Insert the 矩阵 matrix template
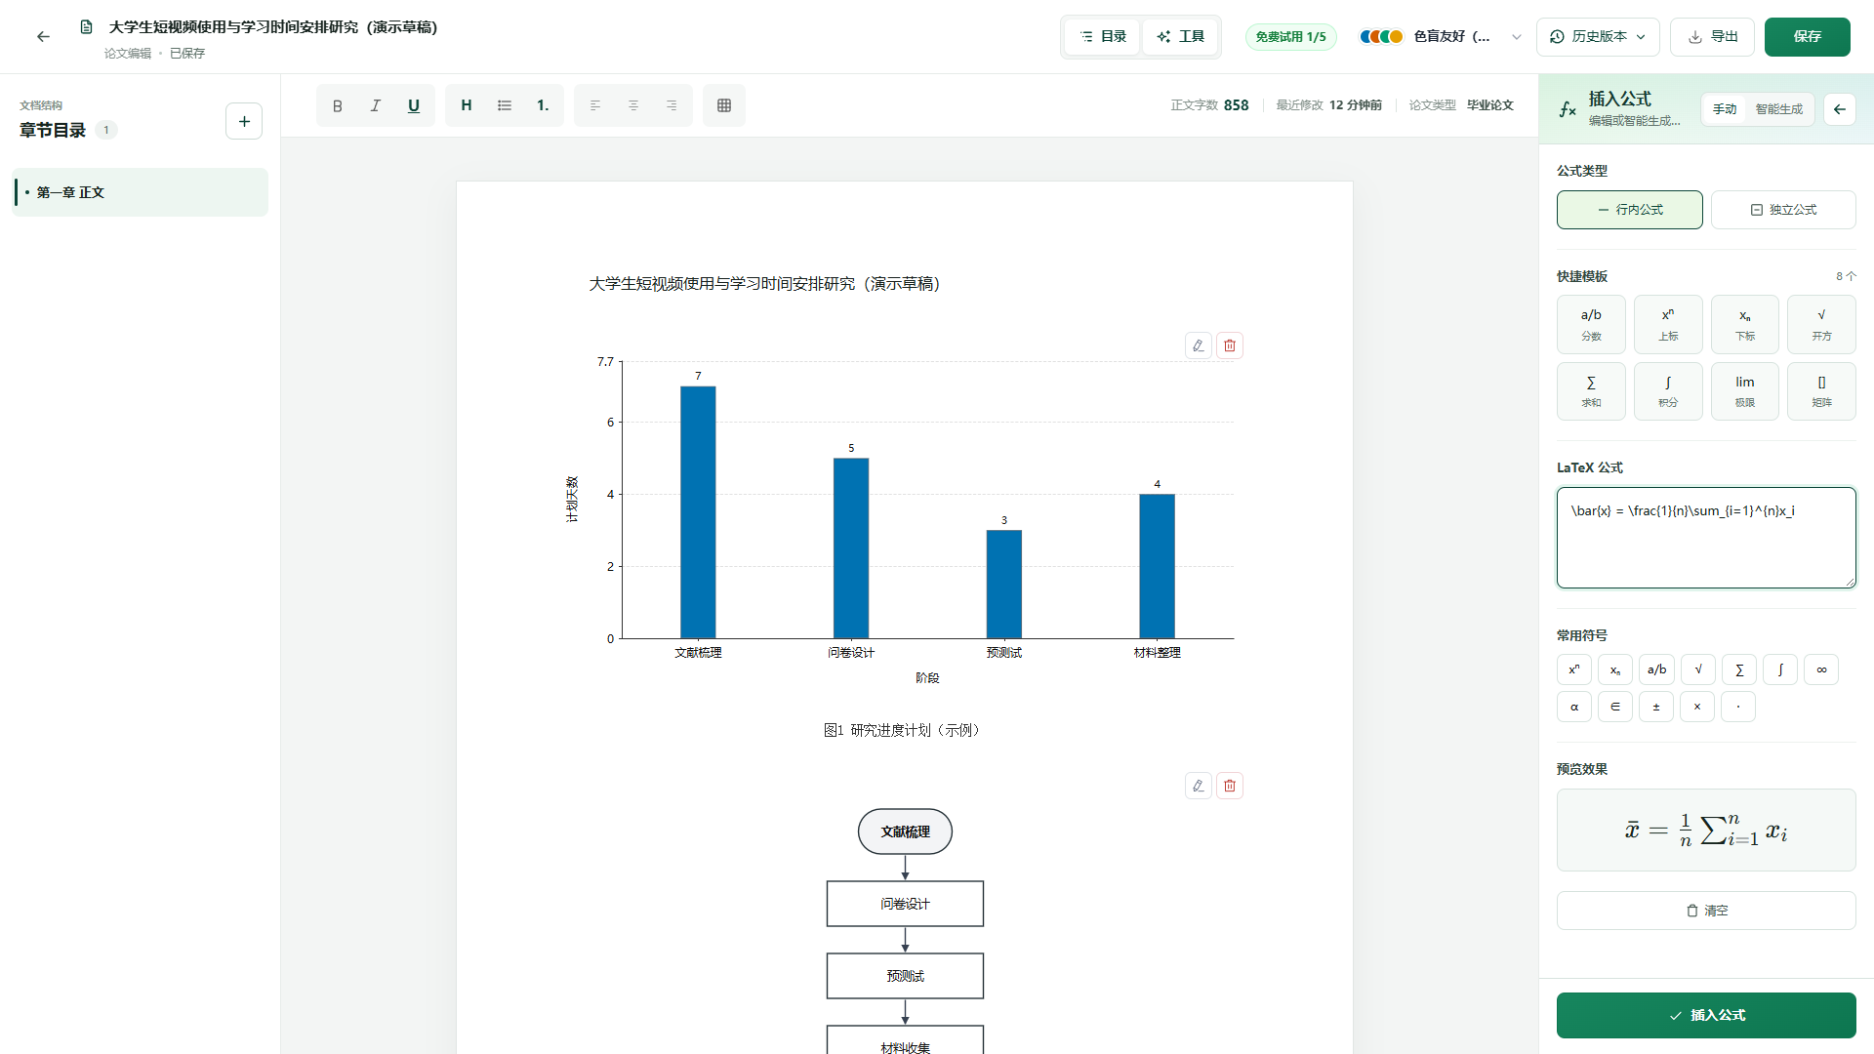1874x1054 pixels. pos(1821,391)
